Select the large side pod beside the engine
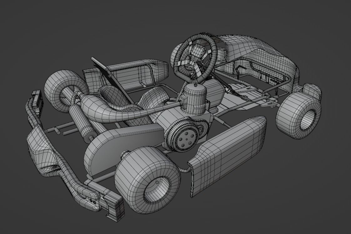 (x=228, y=155)
